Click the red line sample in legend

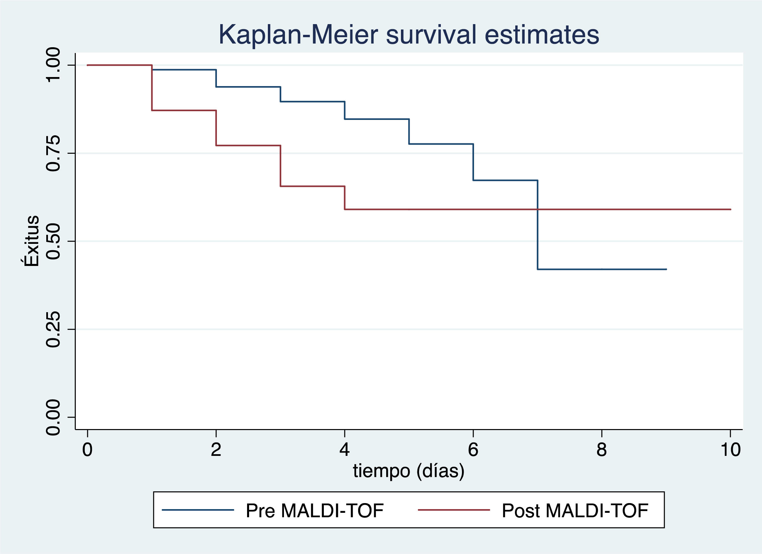point(454,510)
